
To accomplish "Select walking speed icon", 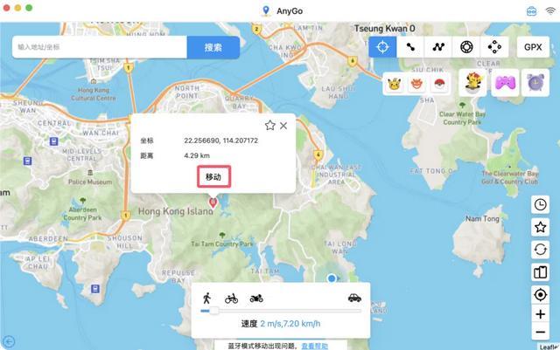I will [x=206, y=298].
